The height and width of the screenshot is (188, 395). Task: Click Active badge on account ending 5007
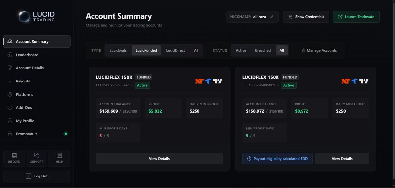point(142,85)
